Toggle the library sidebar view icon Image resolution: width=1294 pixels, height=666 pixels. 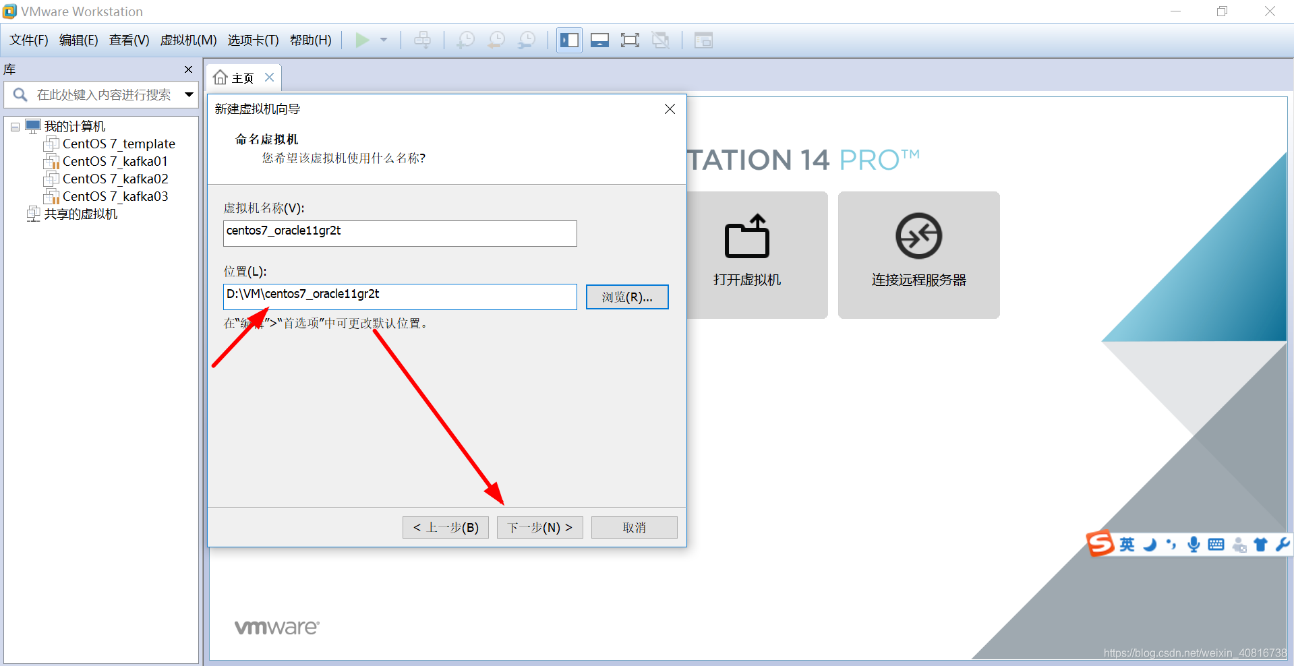click(x=570, y=40)
